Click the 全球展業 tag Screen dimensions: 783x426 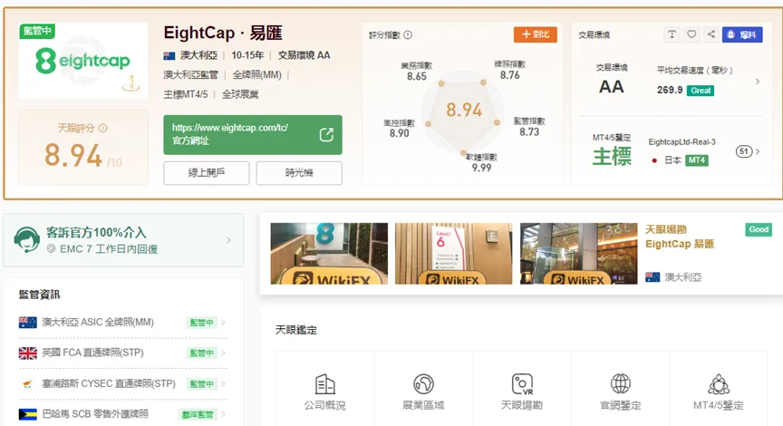click(x=240, y=94)
